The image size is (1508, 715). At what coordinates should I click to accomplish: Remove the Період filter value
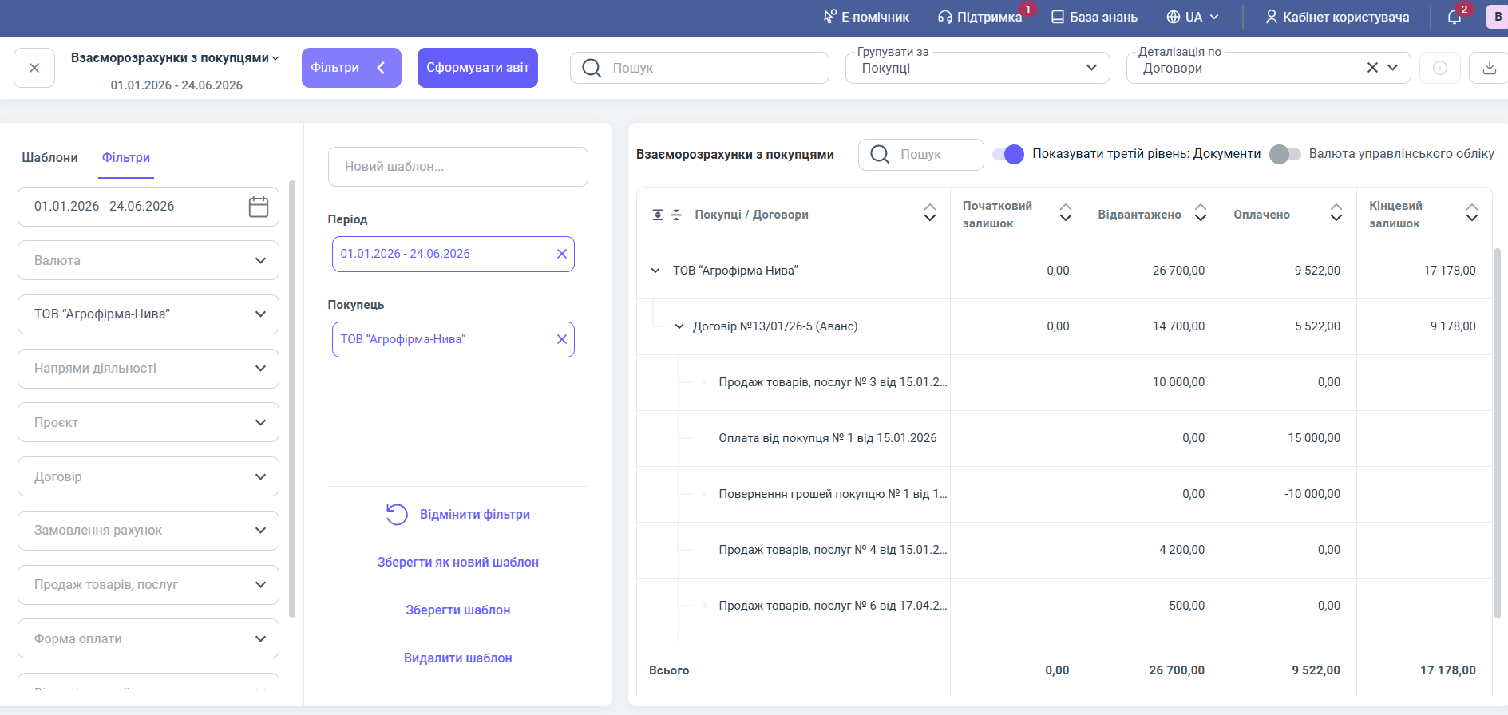point(562,254)
